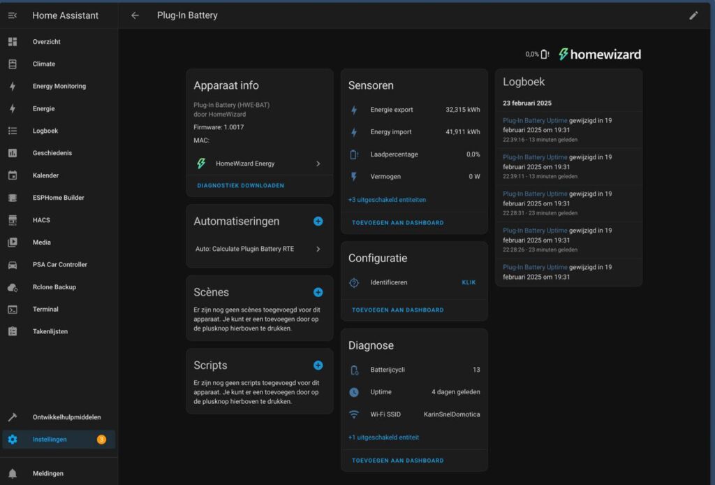Viewport: 715px width, 485px height.
Task: Open Takenlijsten clipboard icon
Action: [x=13, y=332]
